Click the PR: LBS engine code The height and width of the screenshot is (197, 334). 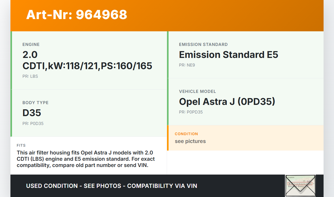30,76
